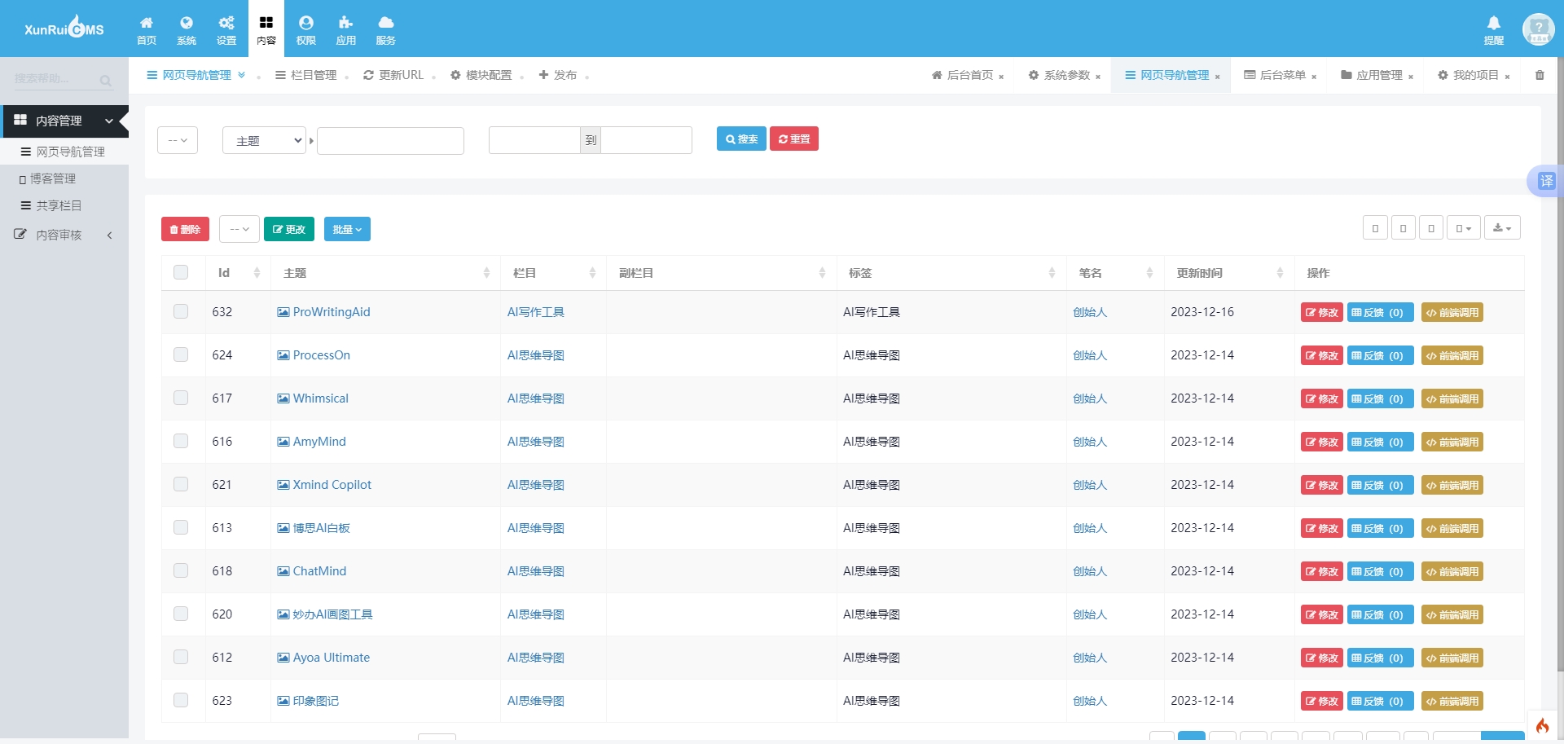Open the 系统 globe icon in top bar
Viewport: 1564px width, 744px height.
tap(187, 29)
